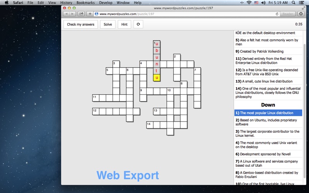Click the clock showing Fri 5:19 AM
Image resolution: width=309 pixels, height=193 pixels.
pyautogui.click(x=278, y=3)
